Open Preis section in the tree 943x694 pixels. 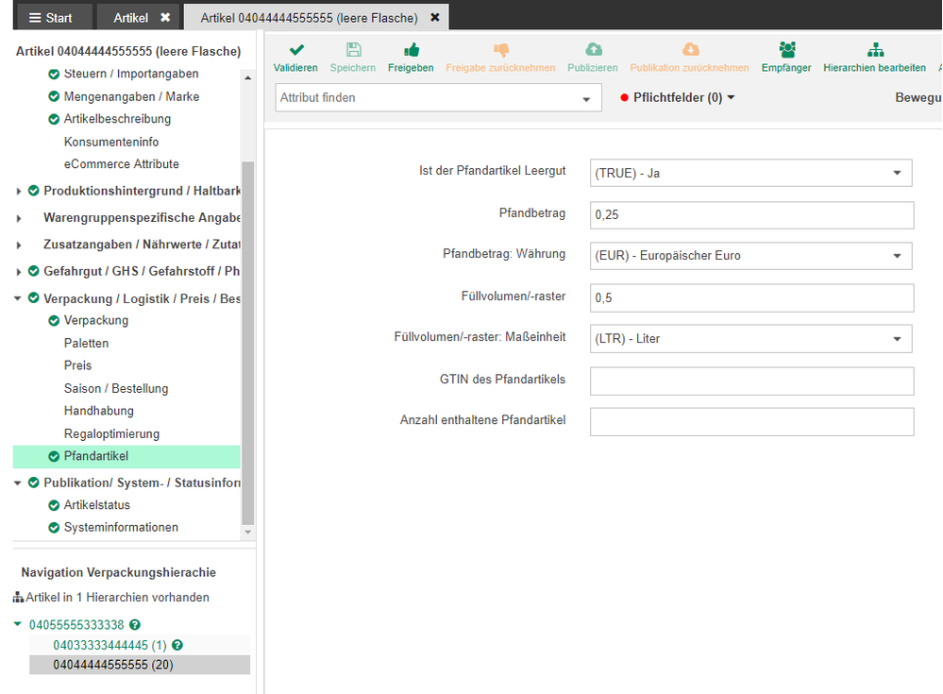[77, 365]
